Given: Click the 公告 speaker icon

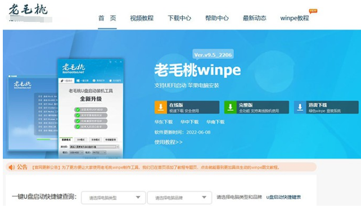Looking at the screenshot, I should [x=11, y=167].
